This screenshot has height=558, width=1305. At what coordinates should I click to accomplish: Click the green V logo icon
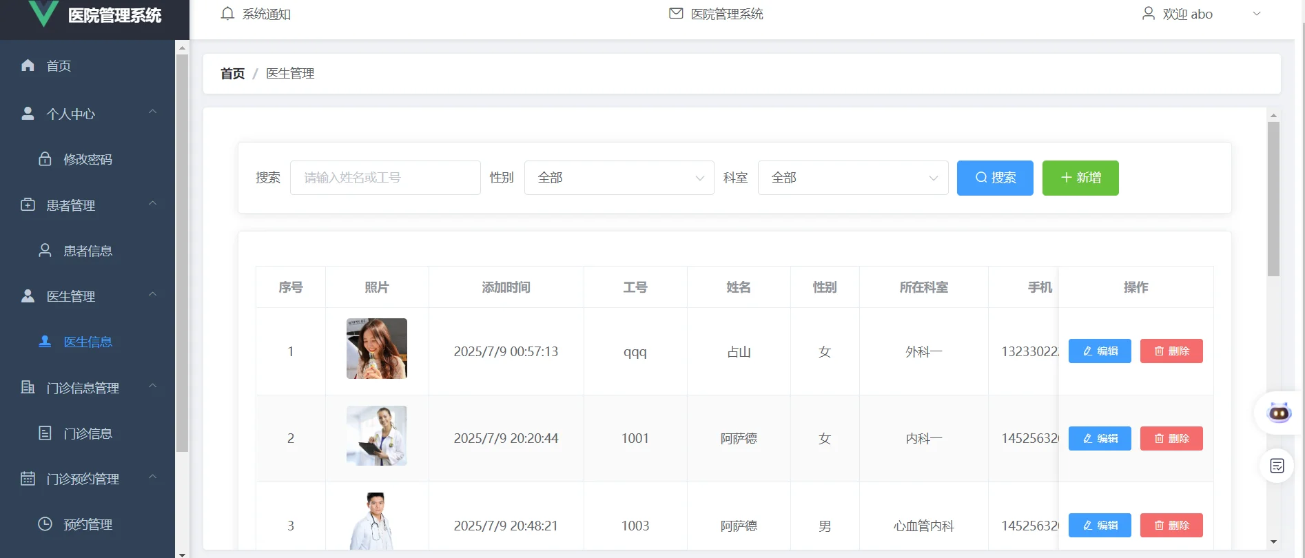click(43, 13)
